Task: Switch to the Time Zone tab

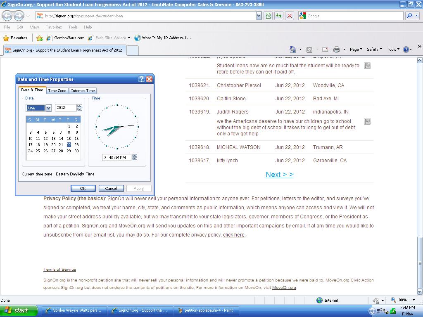Action: 57,90
